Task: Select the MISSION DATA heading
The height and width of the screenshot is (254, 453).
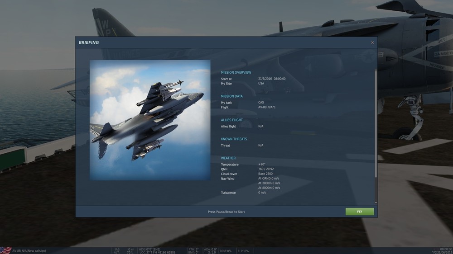Action: coord(231,96)
